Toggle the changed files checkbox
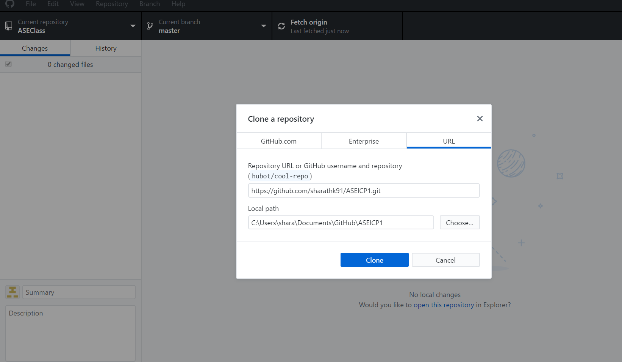Image resolution: width=622 pixels, height=362 pixels. pyautogui.click(x=8, y=64)
